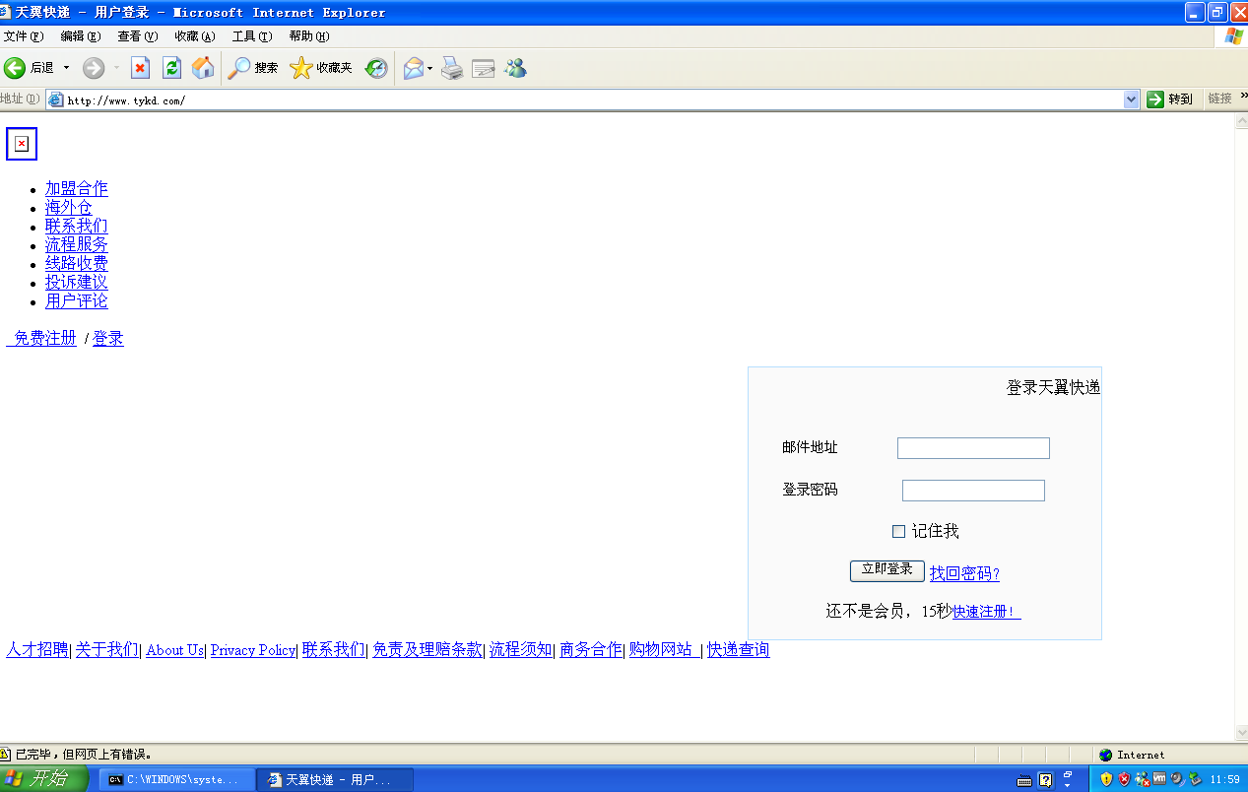
Task: Click the Print icon
Action: [x=451, y=68]
